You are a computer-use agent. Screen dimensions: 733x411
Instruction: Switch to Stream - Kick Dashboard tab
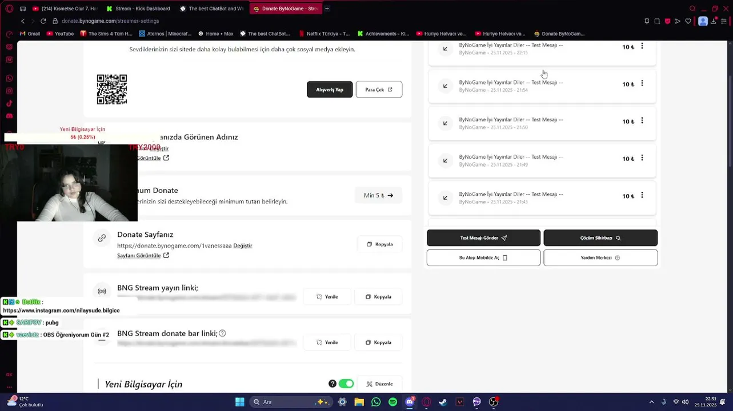tap(139, 9)
